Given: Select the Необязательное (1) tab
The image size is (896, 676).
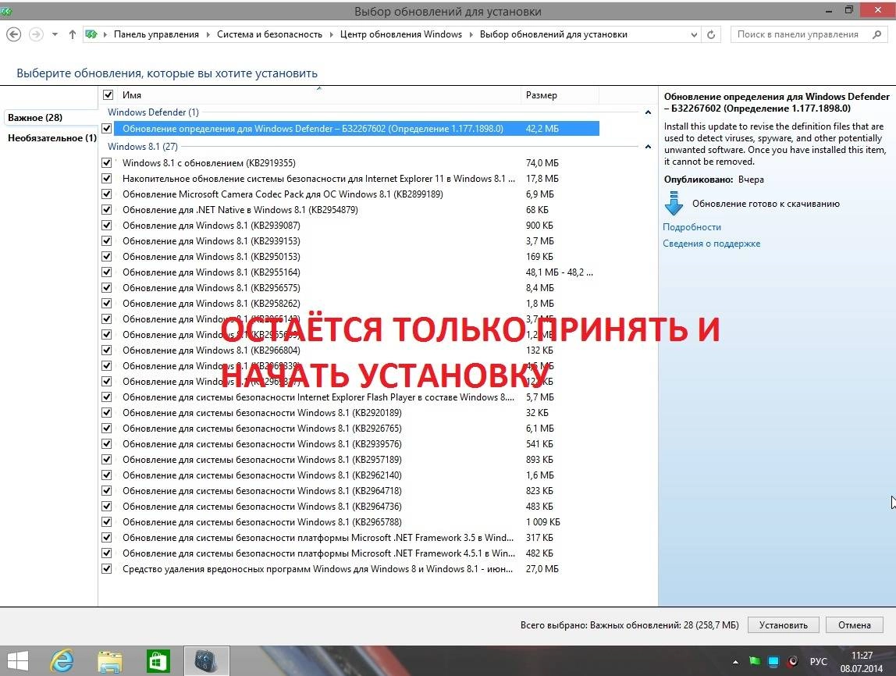Looking at the screenshot, I should pos(52,137).
